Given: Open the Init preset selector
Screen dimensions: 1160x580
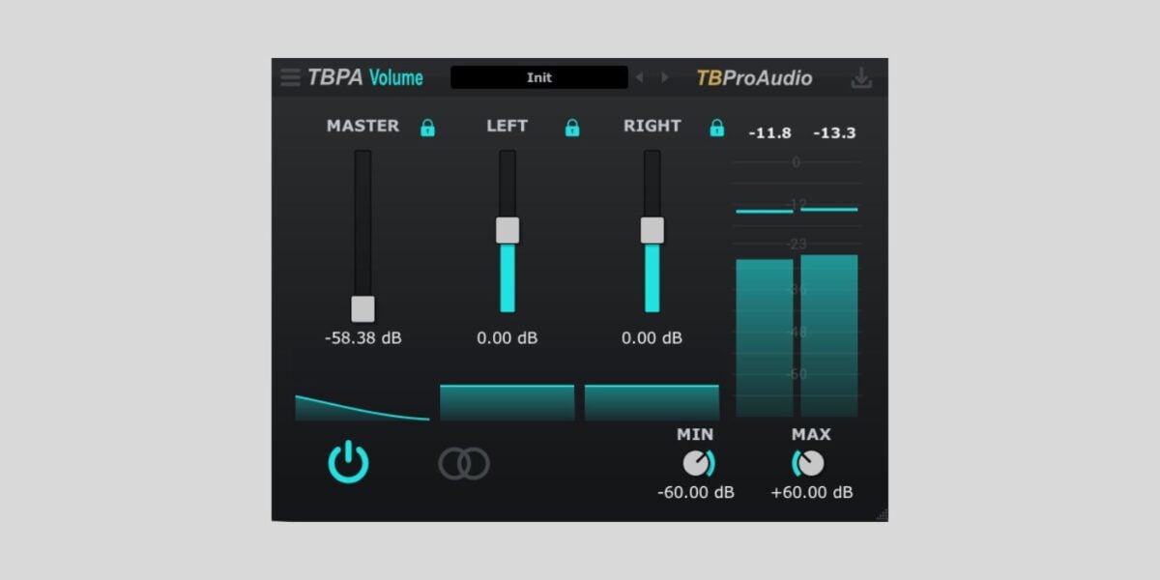Looking at the screenshot, I should pyautogui.click(x=538, y=77).
